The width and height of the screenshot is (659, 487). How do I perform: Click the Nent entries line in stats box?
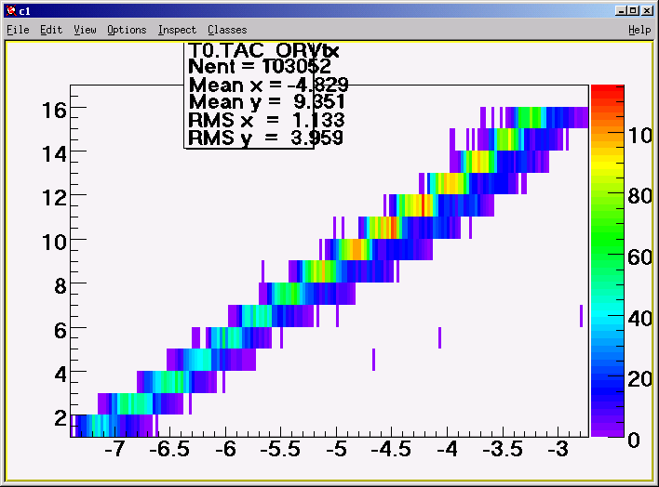tap(260, 66)
